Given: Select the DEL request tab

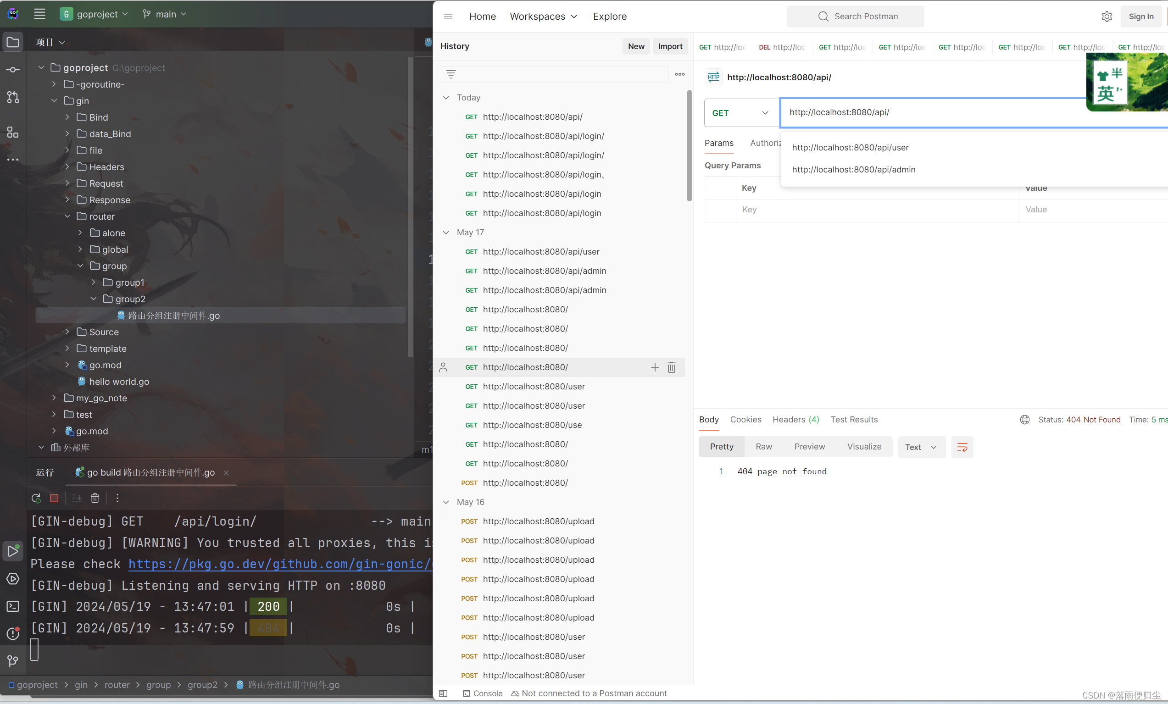Looking at the screenshot, I should click(782, 47).
